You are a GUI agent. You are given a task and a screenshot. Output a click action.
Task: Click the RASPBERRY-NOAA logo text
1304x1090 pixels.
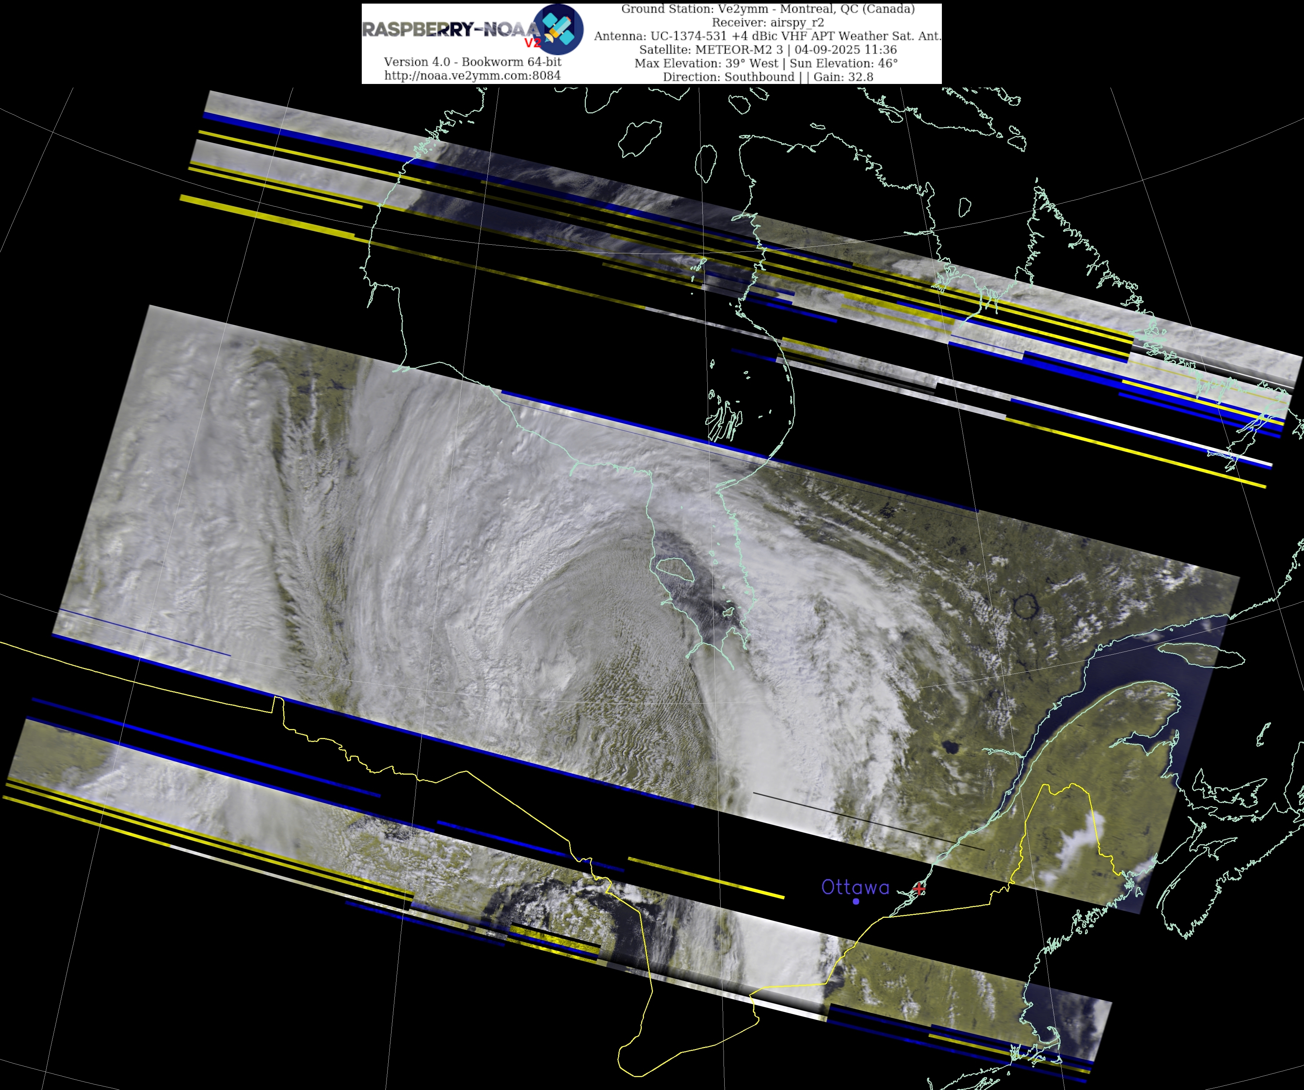[451, 29]
